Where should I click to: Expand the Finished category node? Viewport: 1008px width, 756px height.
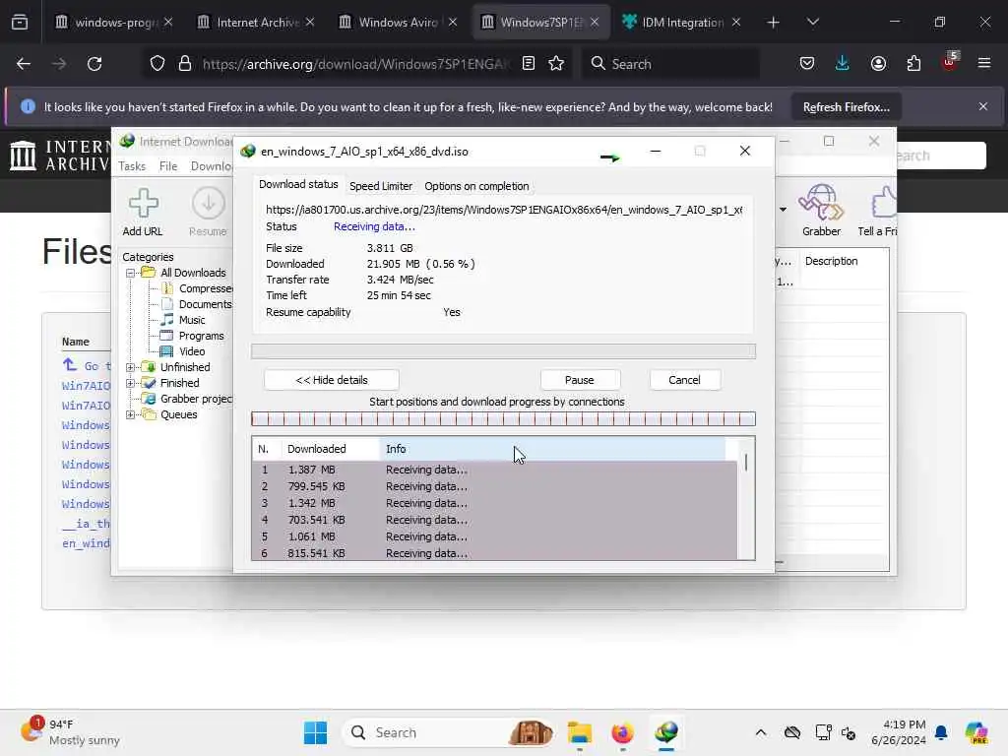[130, 383]
